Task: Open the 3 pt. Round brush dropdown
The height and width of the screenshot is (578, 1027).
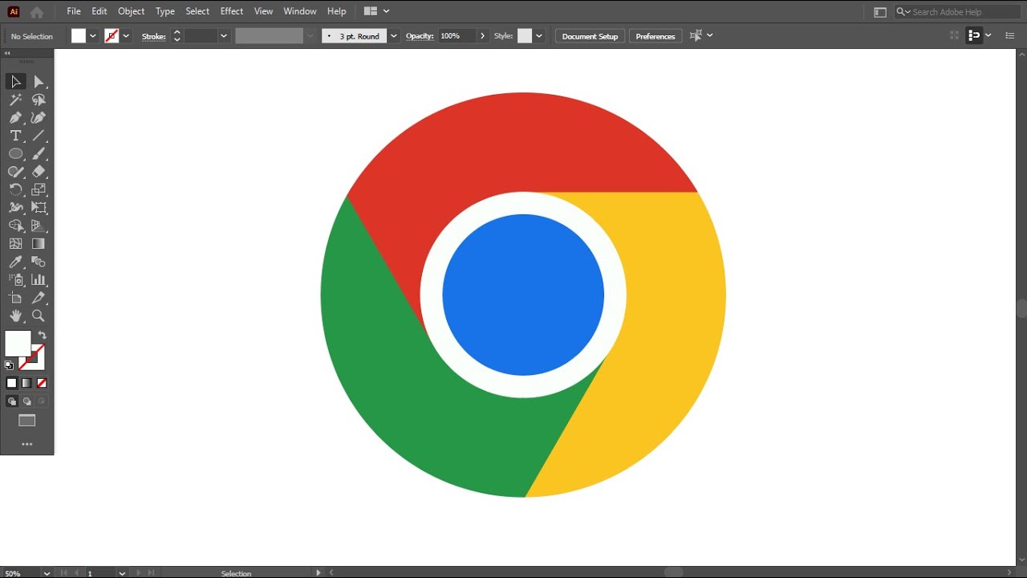Action: tap(393, 36)
